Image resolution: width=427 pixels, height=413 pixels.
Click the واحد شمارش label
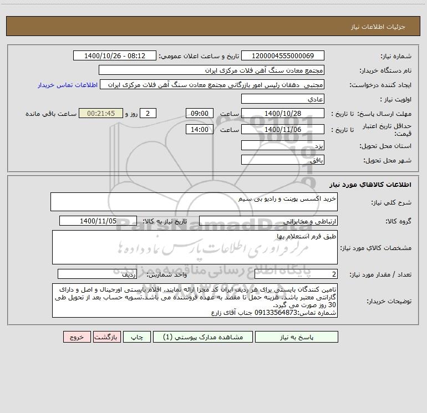(x=167, y=275)
